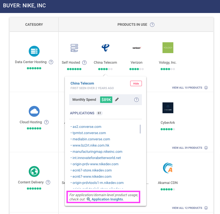Open help for Cloud Hosting
Viewport: 220px width, 214px height.
tap(46, 122)
